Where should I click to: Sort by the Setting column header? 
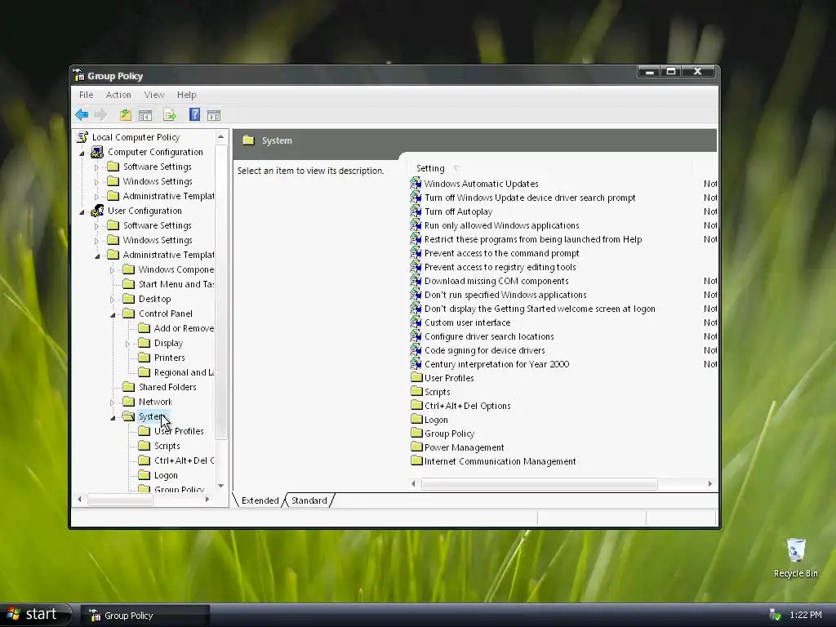(550, 168)
